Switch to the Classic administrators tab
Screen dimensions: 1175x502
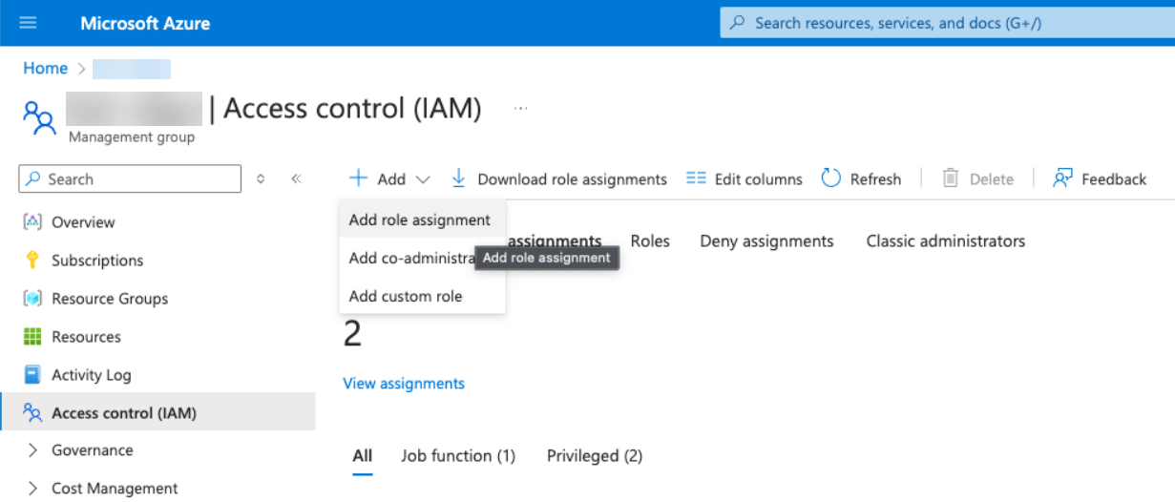pyautogui.click(x=946, y=241)
